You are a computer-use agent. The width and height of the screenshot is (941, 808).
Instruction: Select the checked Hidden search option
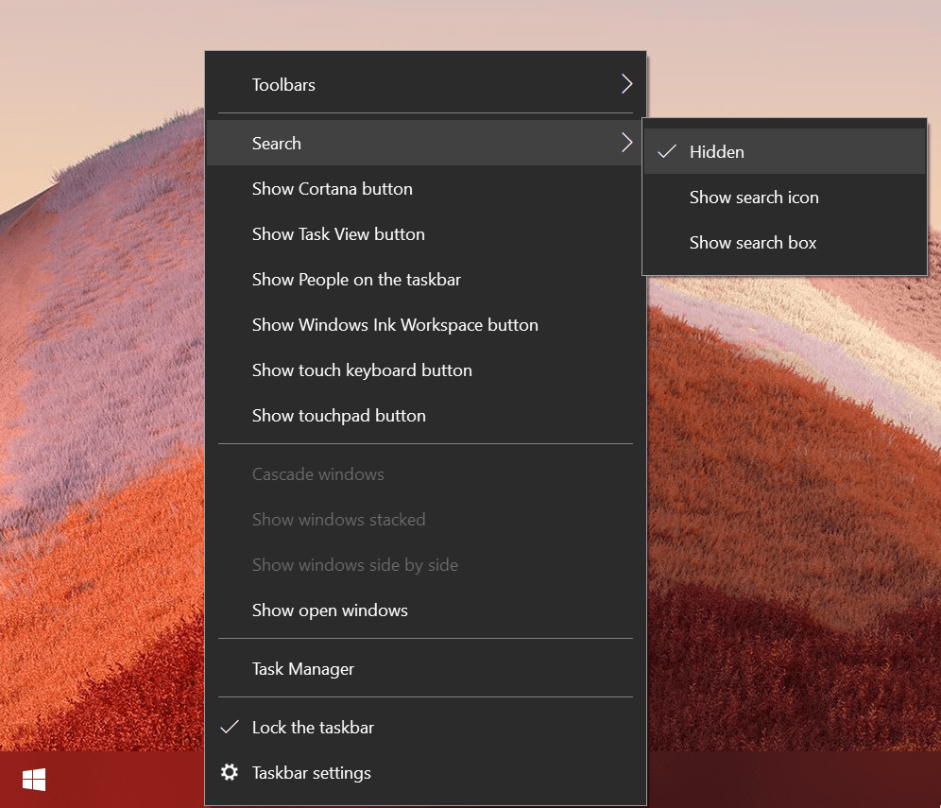click(716, 152)
